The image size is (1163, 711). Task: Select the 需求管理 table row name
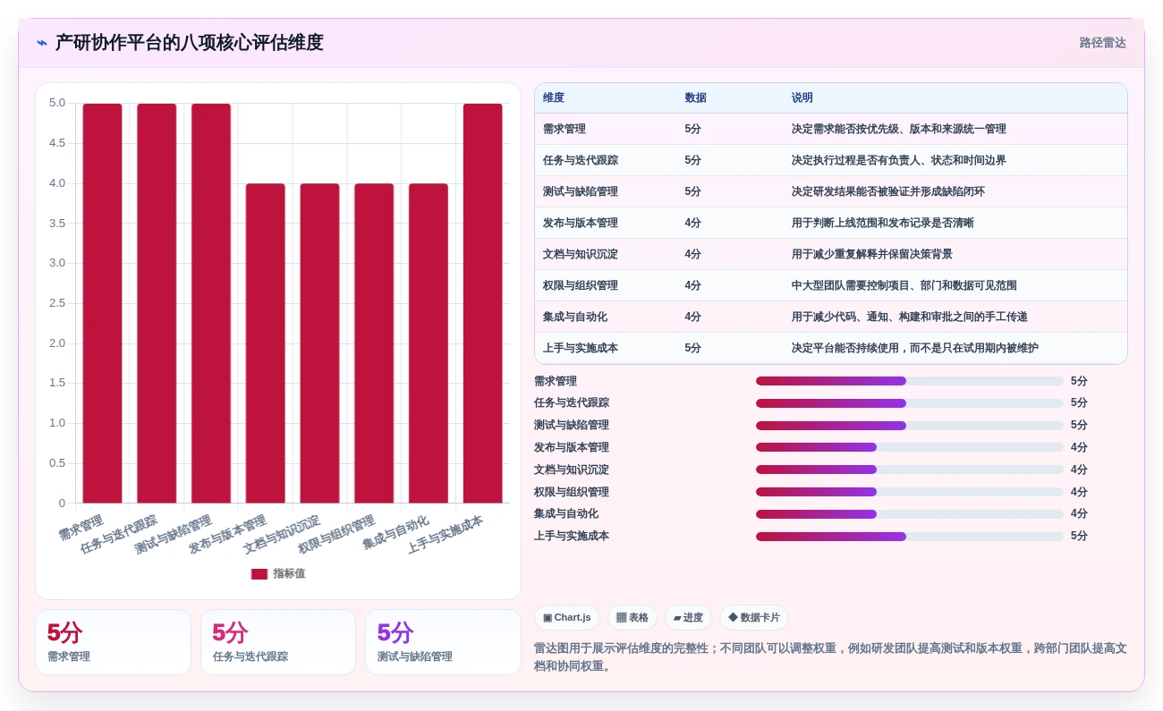(565, 130)
